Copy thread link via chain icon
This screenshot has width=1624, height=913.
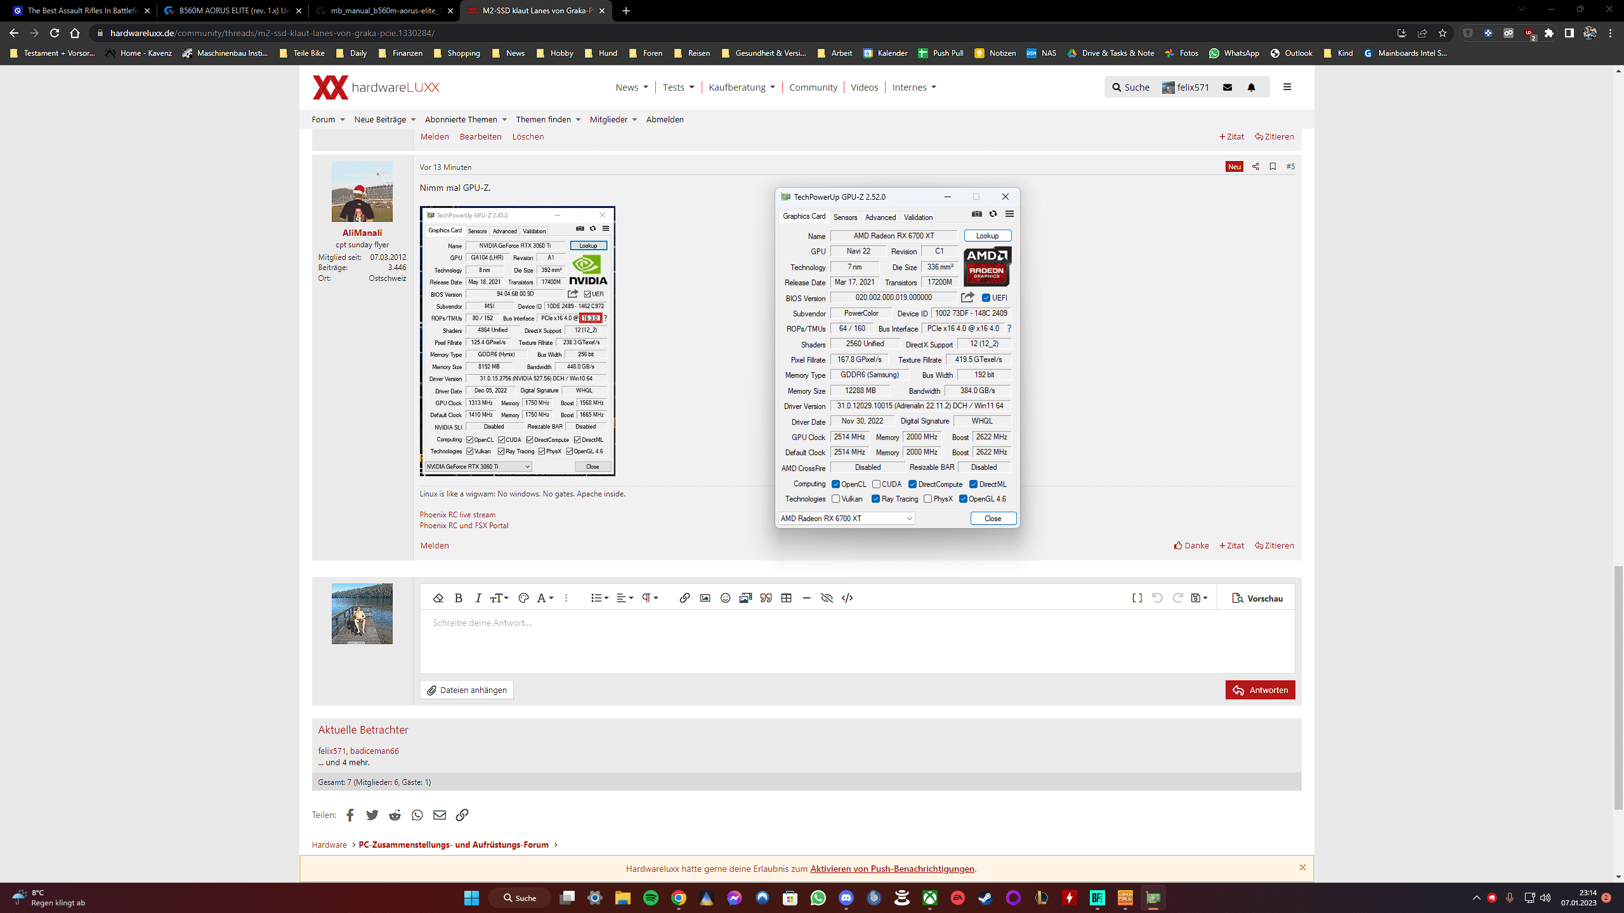coord(462,815)
